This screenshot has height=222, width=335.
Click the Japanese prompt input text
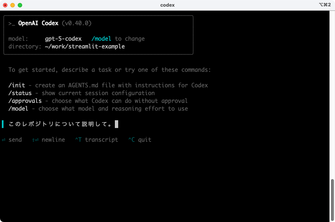[x=60, y=124]
